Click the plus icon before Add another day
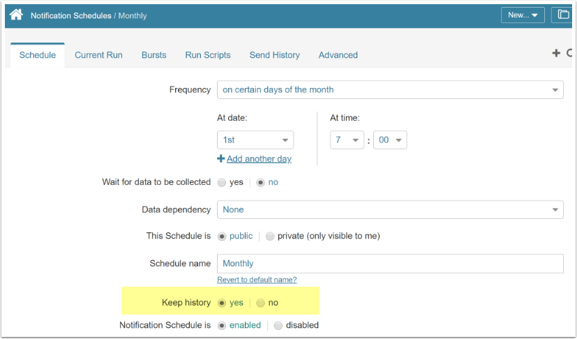577x339 pixels. tap(220, 158)
